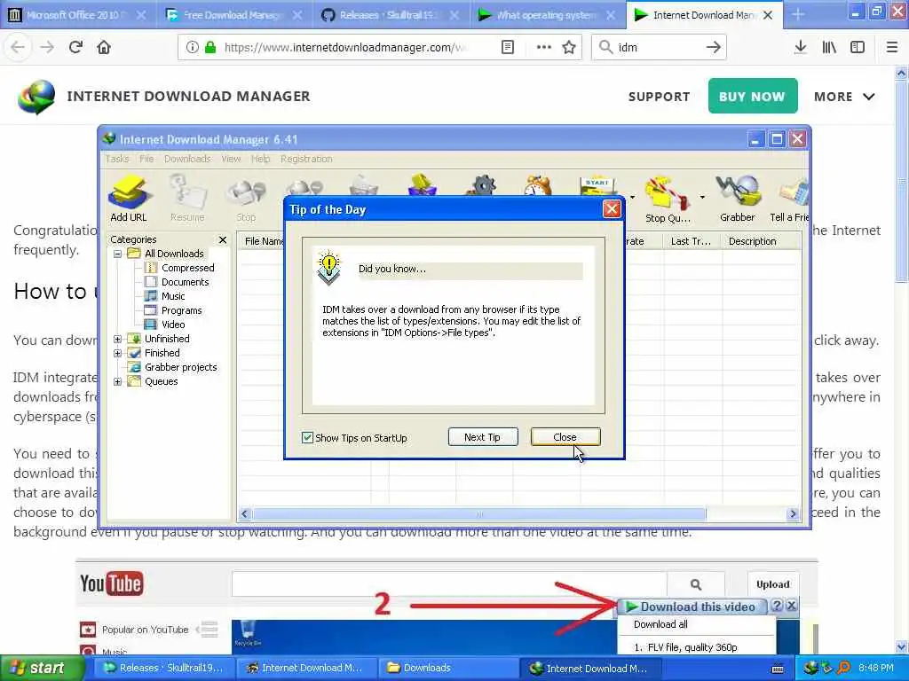Viewport: 909px width, 681px height.
Task: Expand the Queues category
Action: point(118,381)
